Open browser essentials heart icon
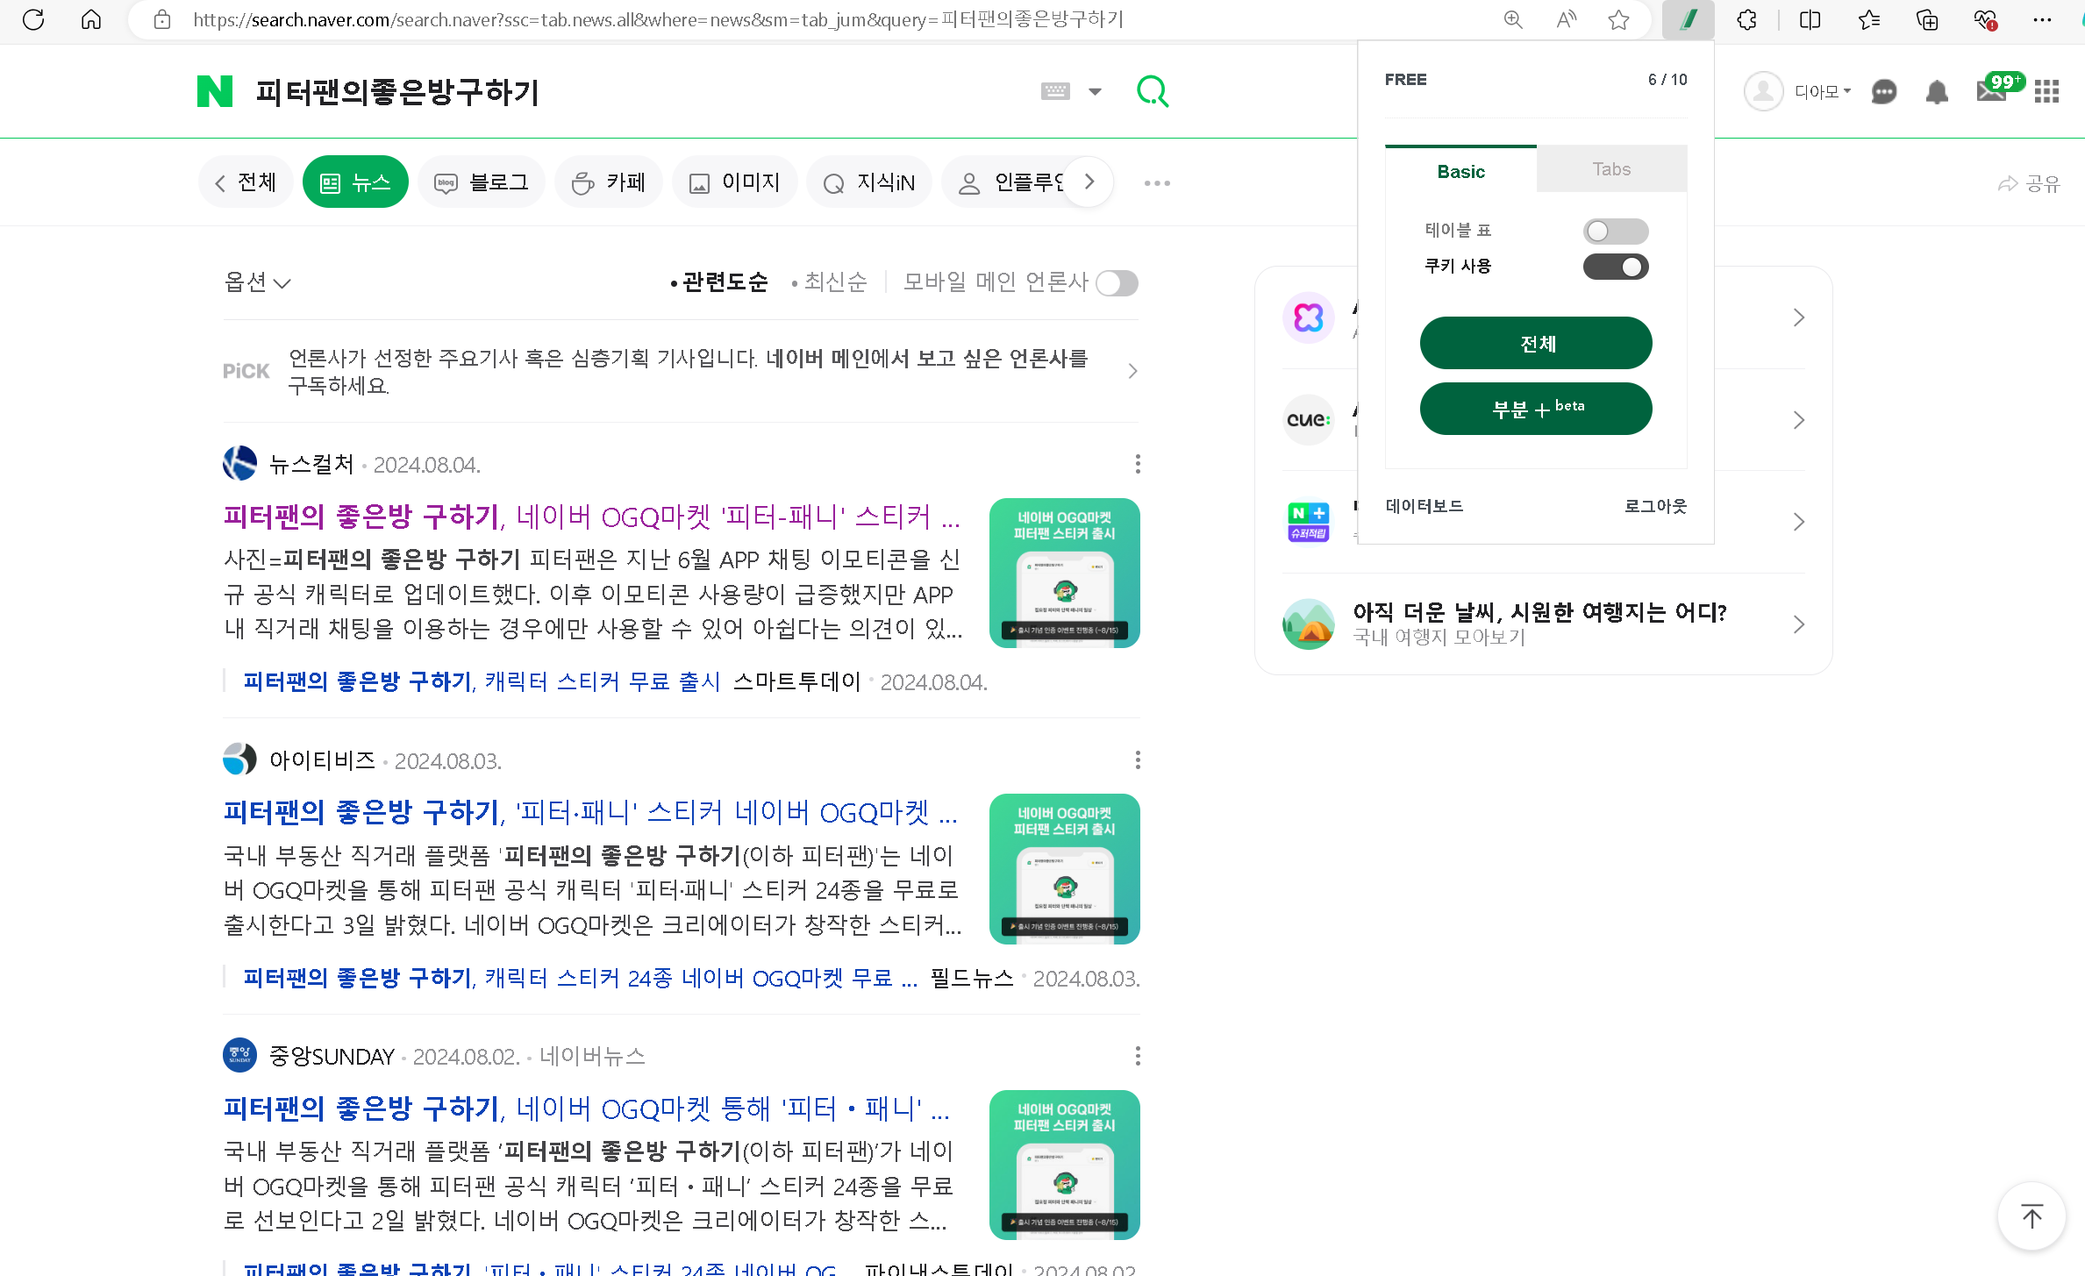This screenshot has height=1276, width=2085. (1985, 19)
